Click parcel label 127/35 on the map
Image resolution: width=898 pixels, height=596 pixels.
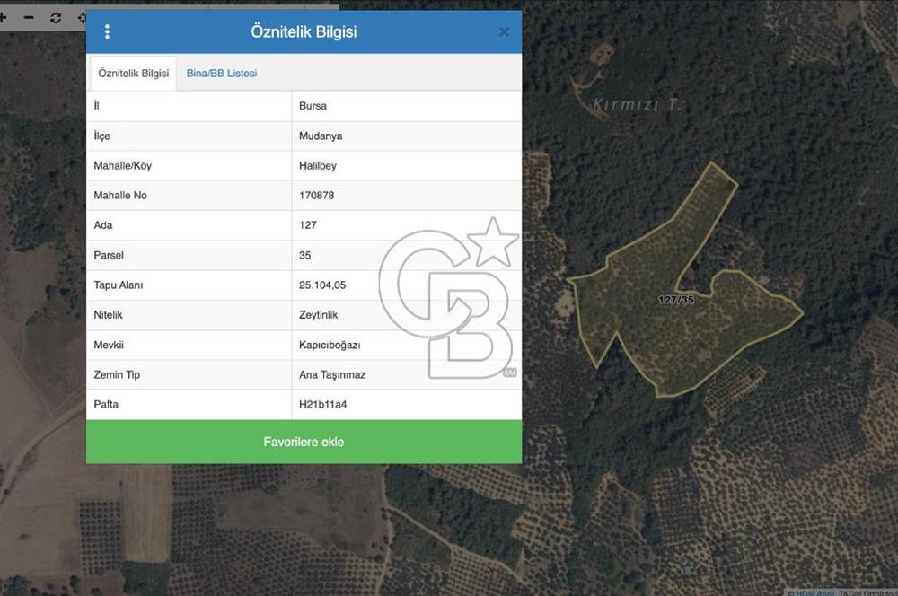tap(675, 300)
